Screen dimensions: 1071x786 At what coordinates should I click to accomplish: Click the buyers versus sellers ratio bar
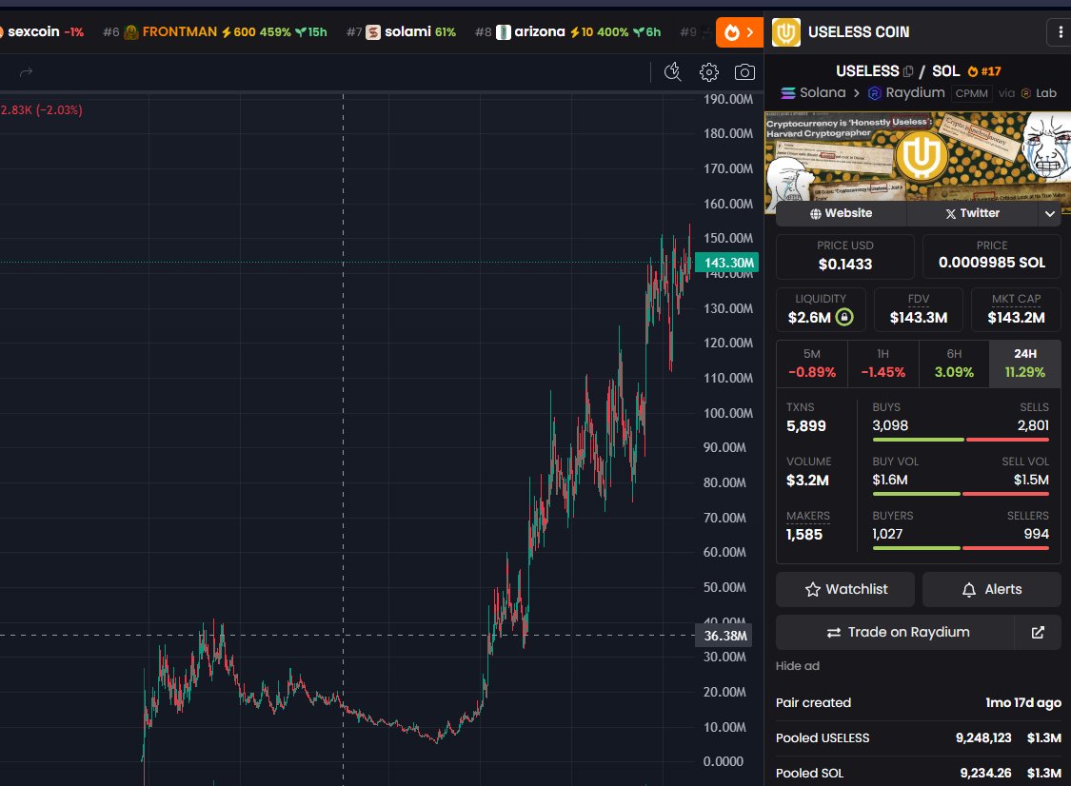point(961,548)
